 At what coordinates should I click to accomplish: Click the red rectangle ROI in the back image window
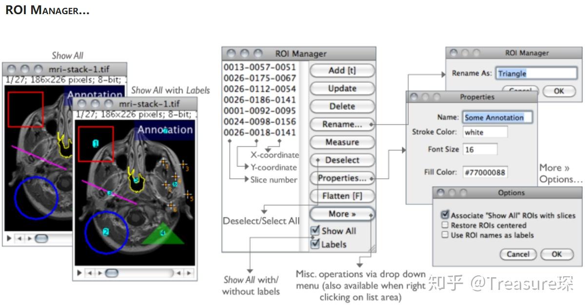coord(25,109)
